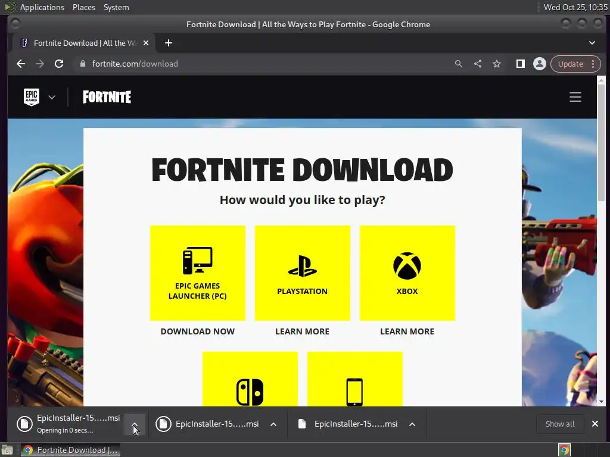Click LEARN MORE under Xbox

click(x=407, y=331)
